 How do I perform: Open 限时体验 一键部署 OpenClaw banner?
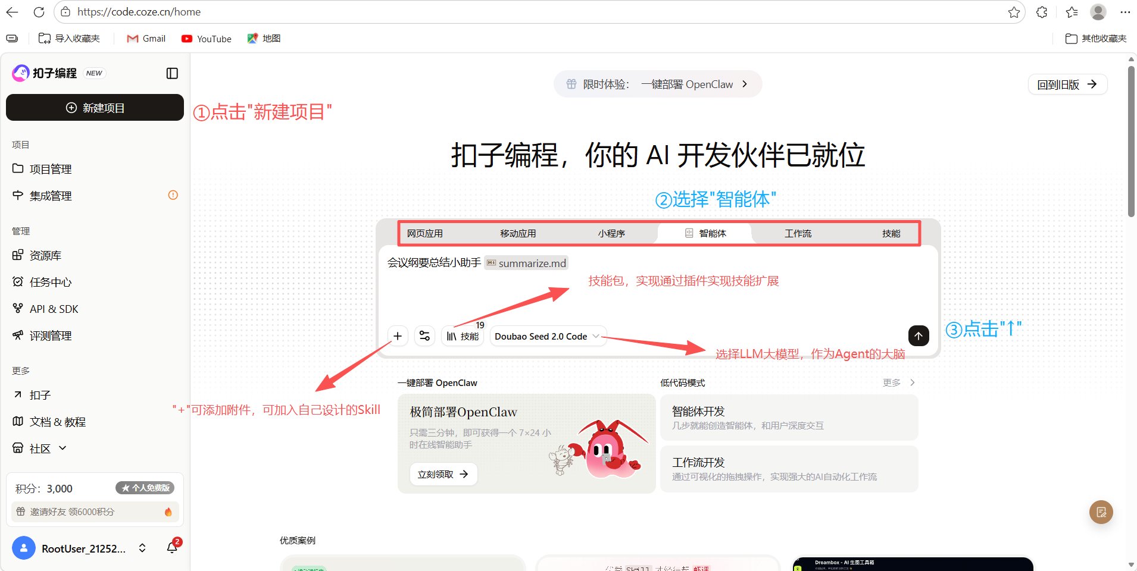pyautogui.click(x=657, y=84)
